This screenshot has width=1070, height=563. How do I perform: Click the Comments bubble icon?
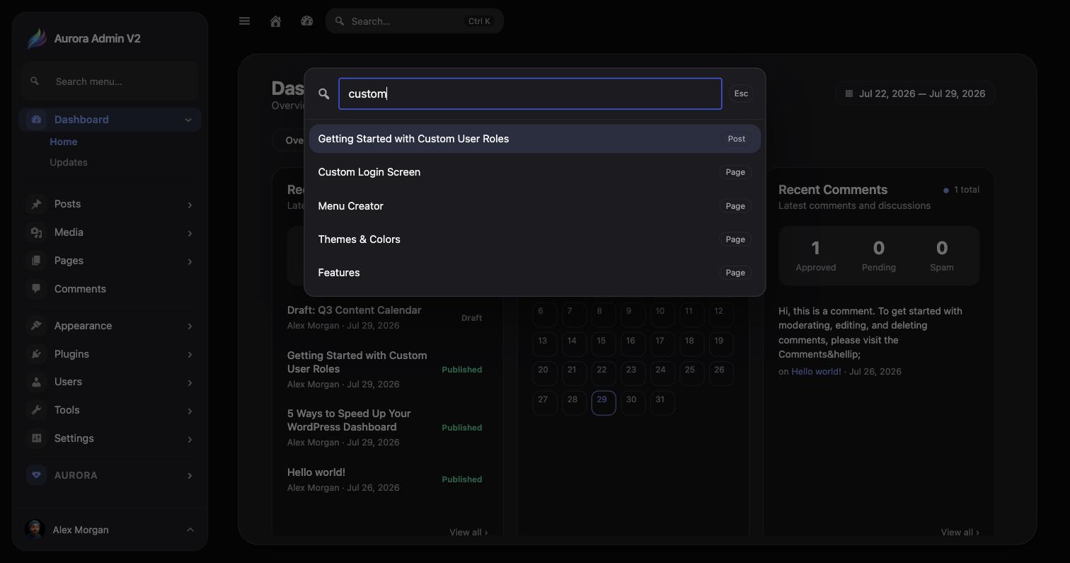tap(37, 289)
